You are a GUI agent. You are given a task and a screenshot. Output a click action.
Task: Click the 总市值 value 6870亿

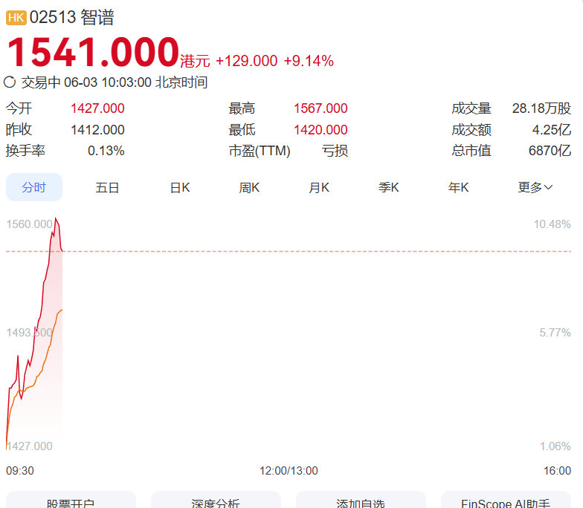click(550, 151)
